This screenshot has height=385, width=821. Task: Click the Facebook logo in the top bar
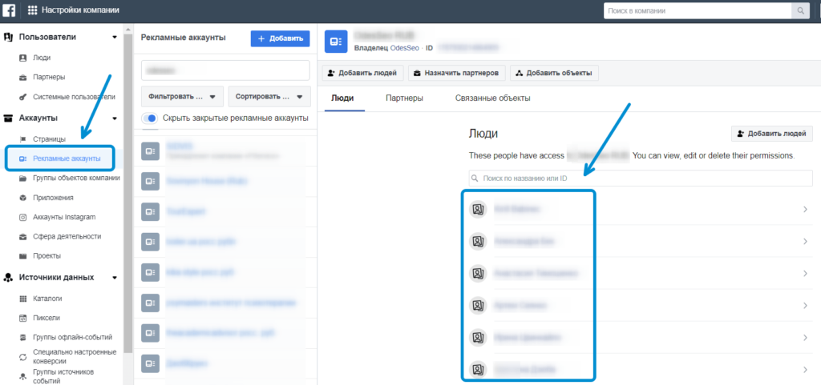point(10,10)
